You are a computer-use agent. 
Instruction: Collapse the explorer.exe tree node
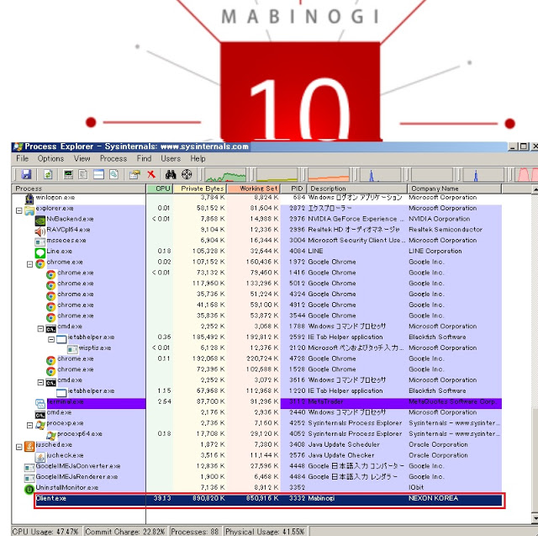[x=19, y=210]
